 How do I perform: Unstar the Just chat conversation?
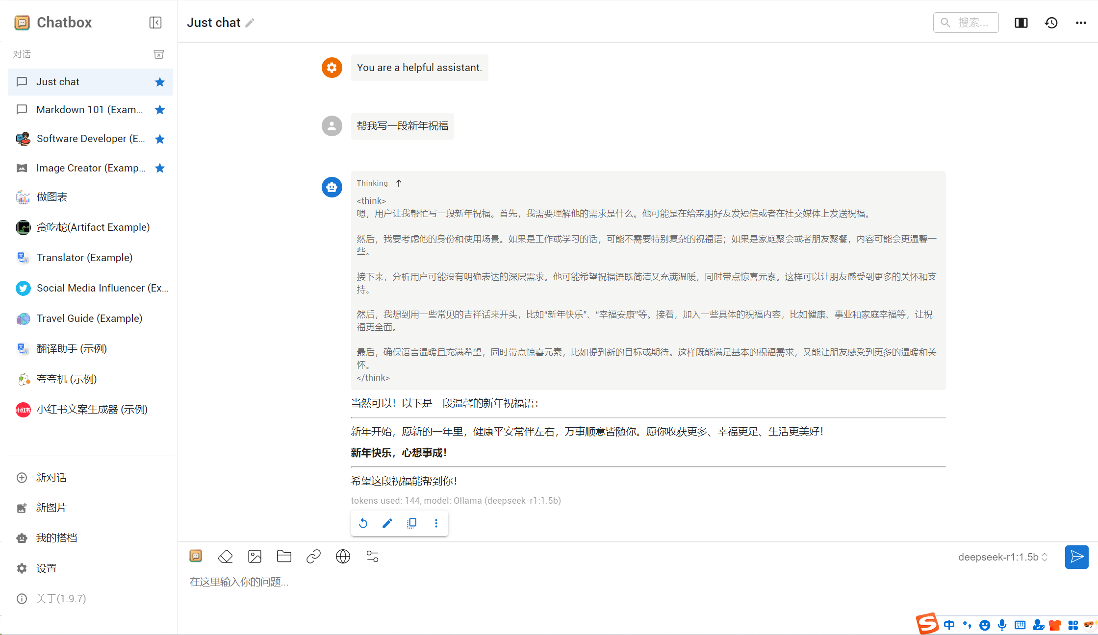coord(159,82)
